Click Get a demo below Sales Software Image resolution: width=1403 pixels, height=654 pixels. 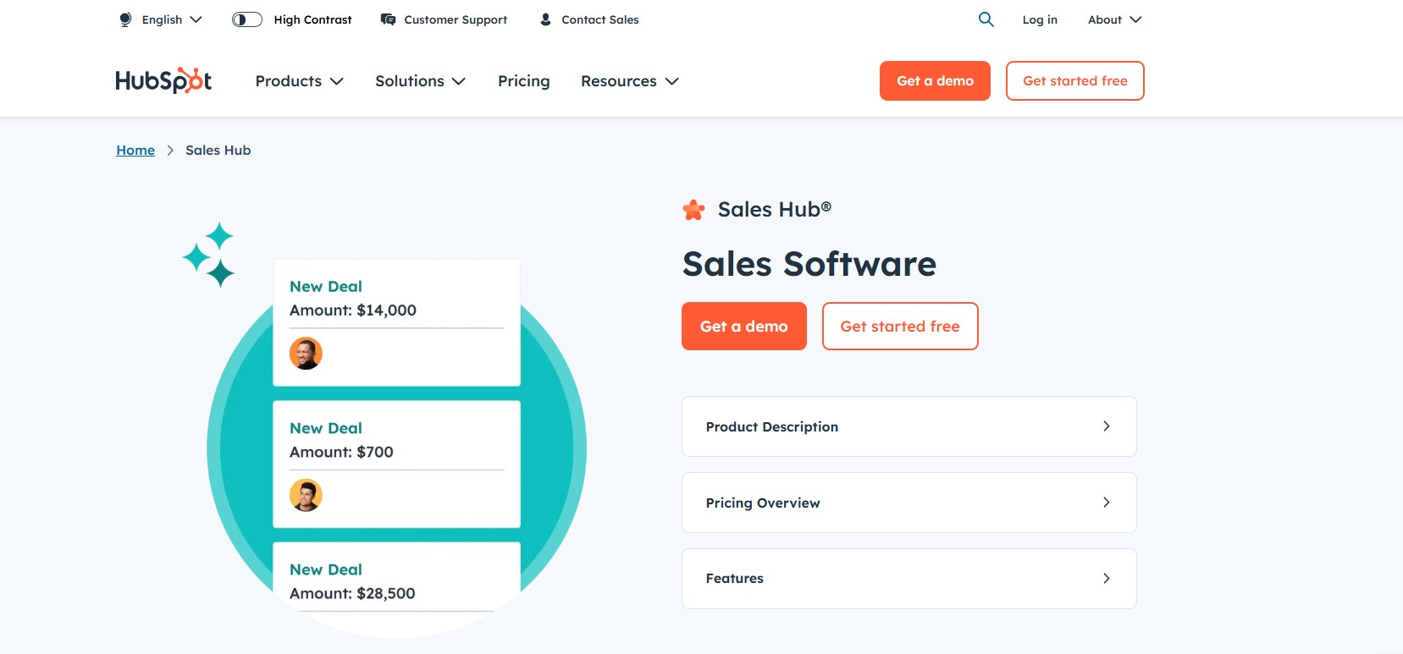click(x=743, y=326)
